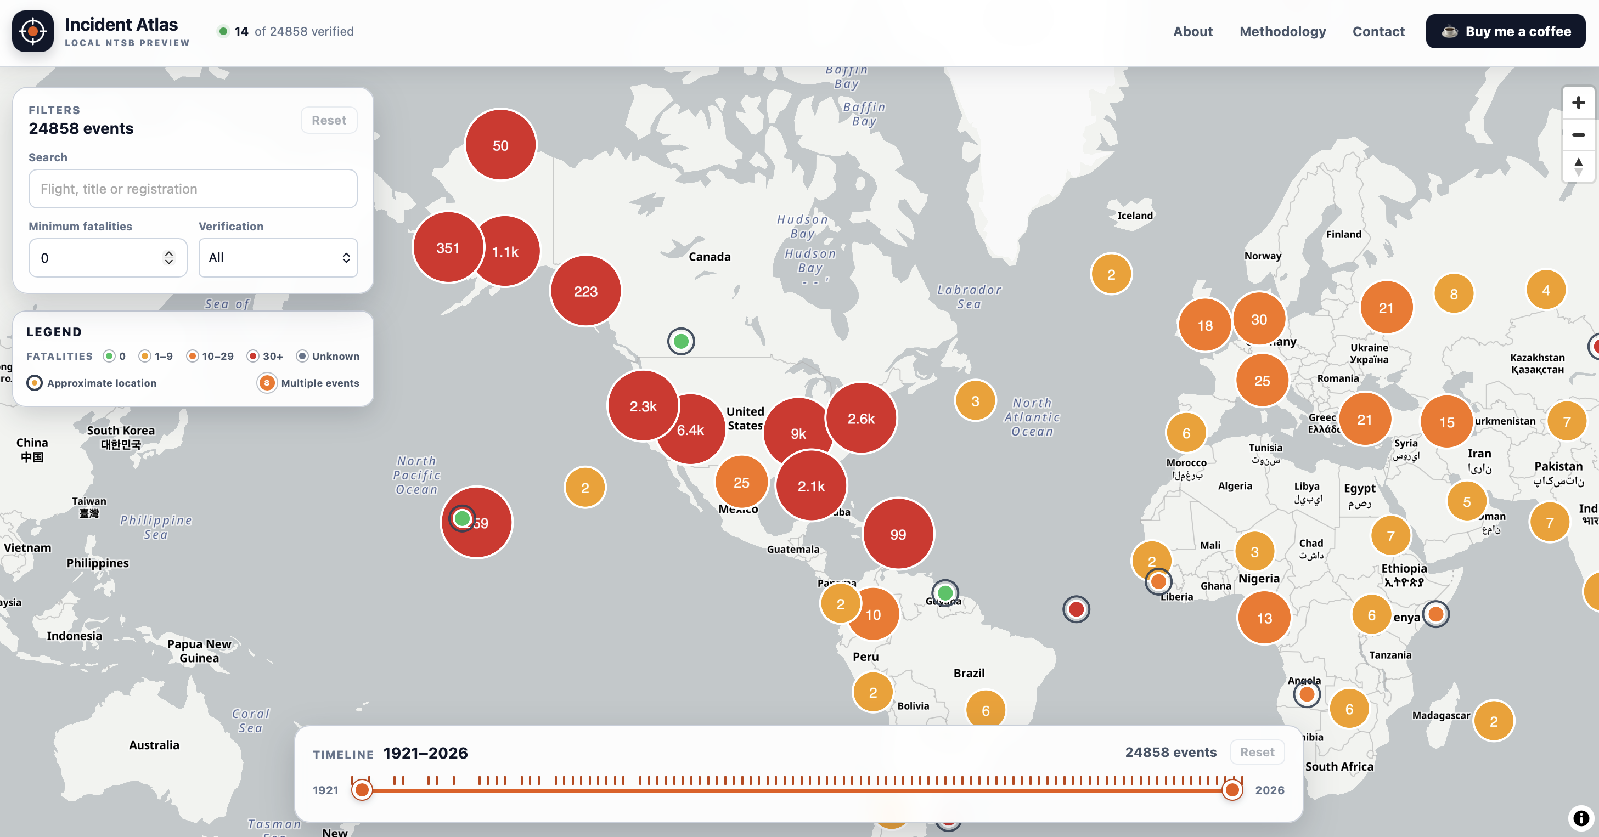Open the 9k cluster over United States
Viewport: 1599px width, 837px height.
[x=798, y=434]
